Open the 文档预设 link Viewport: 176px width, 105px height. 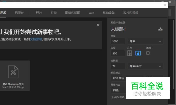click(36, 39)
